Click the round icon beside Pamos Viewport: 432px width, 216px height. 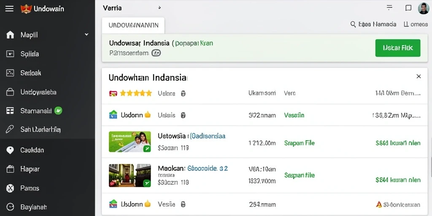[10, 189]
